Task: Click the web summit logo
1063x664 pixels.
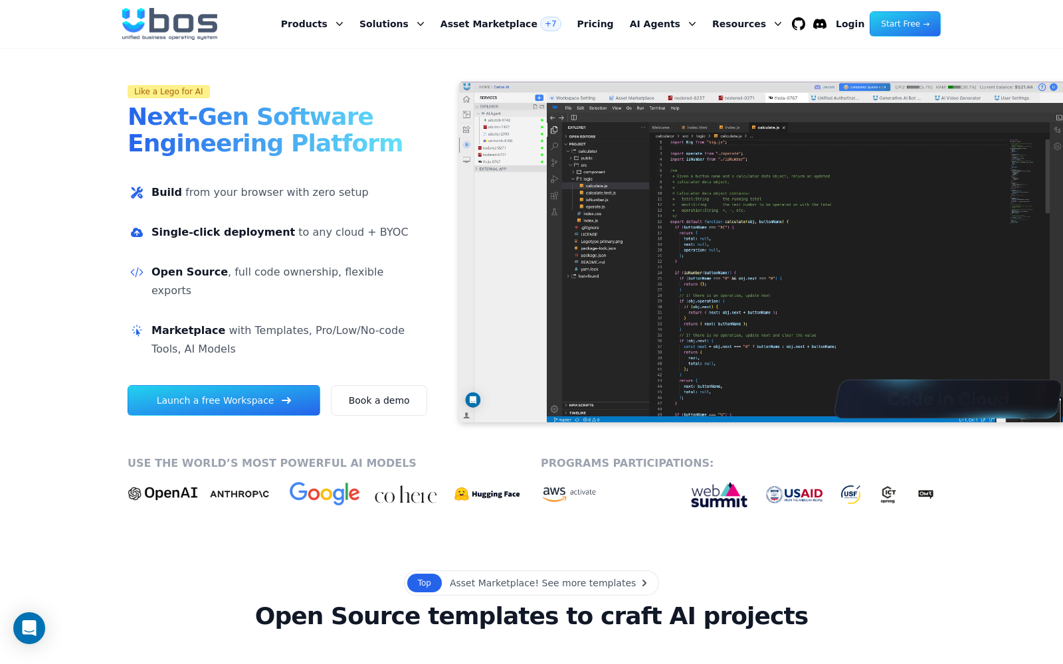Action: click(x=719, y=495)
